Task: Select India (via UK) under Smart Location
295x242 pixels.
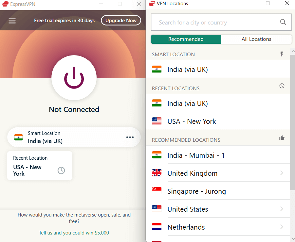Action: [x=218, y=69]
